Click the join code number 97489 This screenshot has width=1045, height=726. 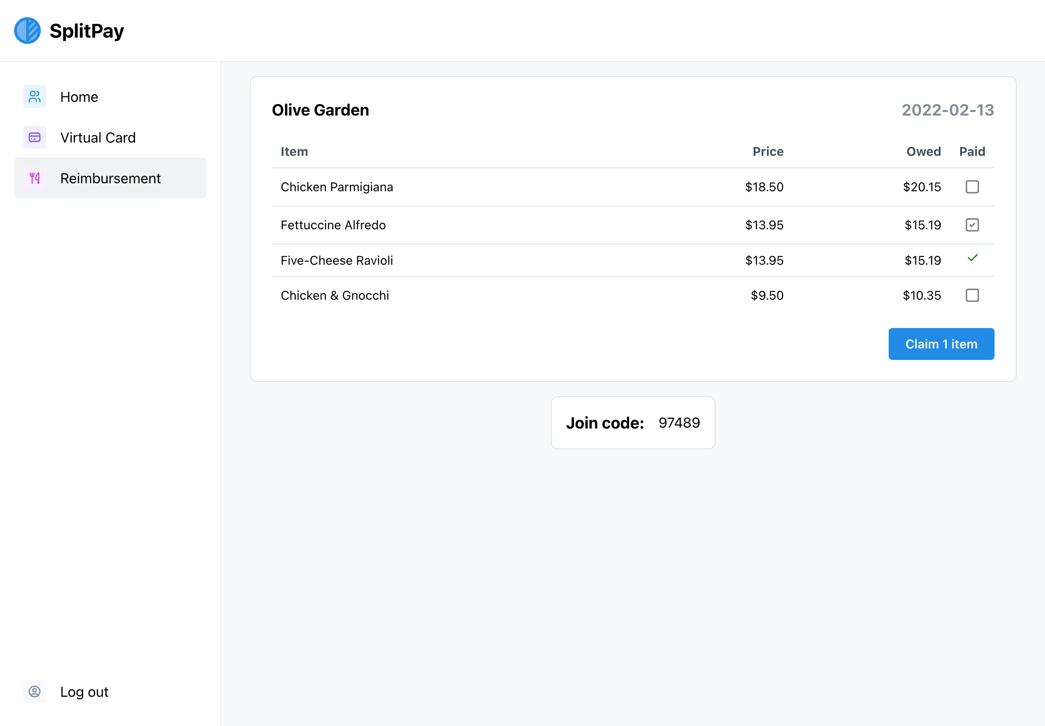(679, 423)
